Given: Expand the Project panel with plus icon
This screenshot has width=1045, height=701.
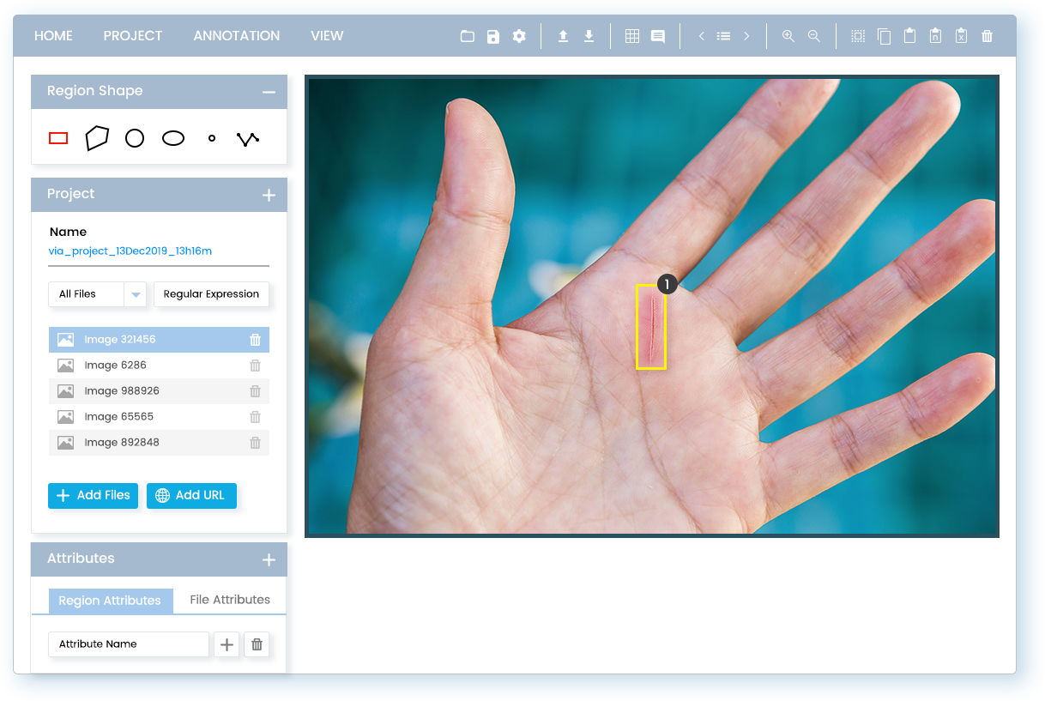Looking at the screenshot, I should pyautogui.click(x=269, y=195).
